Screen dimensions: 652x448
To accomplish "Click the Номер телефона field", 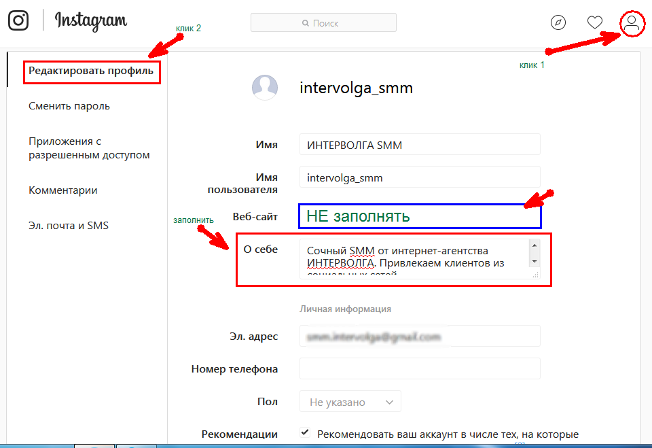I will tap(420, 368).
